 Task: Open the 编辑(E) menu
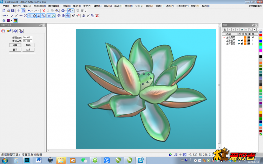coord(27,6)
